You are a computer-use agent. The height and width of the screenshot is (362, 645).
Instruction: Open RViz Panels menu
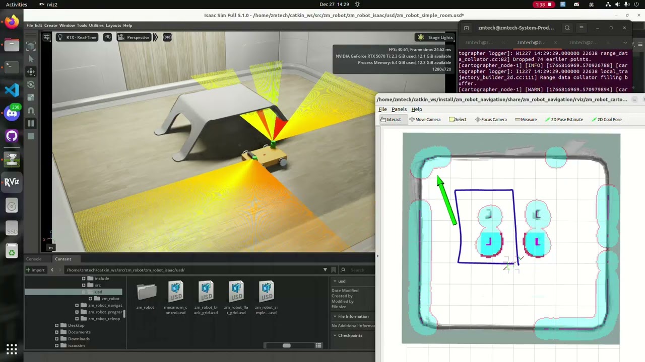pos(399,109)
